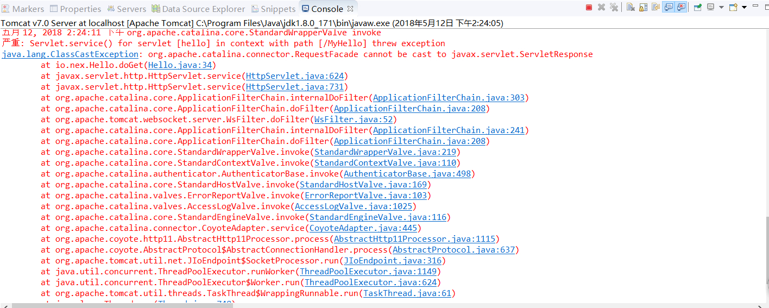Open ApplicationFilterChain.java:303 link

pyautogui.click(x=449, y=98)
